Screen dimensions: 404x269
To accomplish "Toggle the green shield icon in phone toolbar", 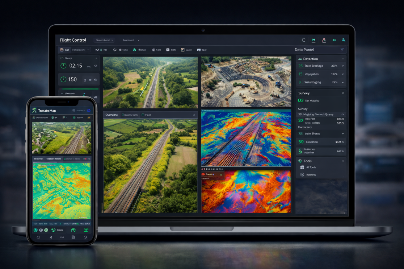I will (x=35, y=230).
